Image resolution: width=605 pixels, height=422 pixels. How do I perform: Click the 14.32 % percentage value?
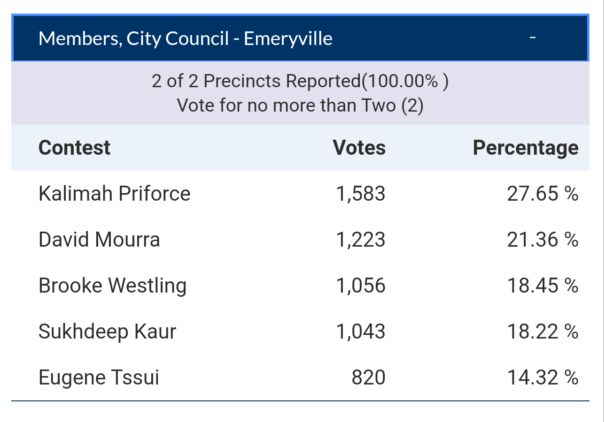coord(543,377)
